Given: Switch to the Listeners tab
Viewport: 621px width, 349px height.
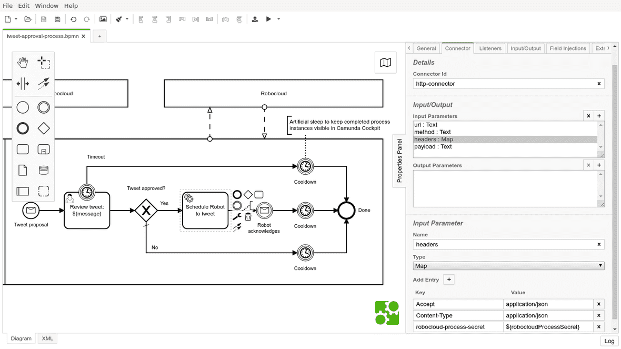Looking at the screenshot, I should click(x=490, y=48).
